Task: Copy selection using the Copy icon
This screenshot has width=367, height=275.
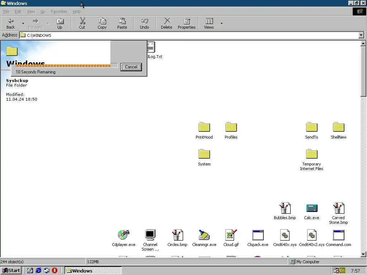Action: tap(102, 23)
